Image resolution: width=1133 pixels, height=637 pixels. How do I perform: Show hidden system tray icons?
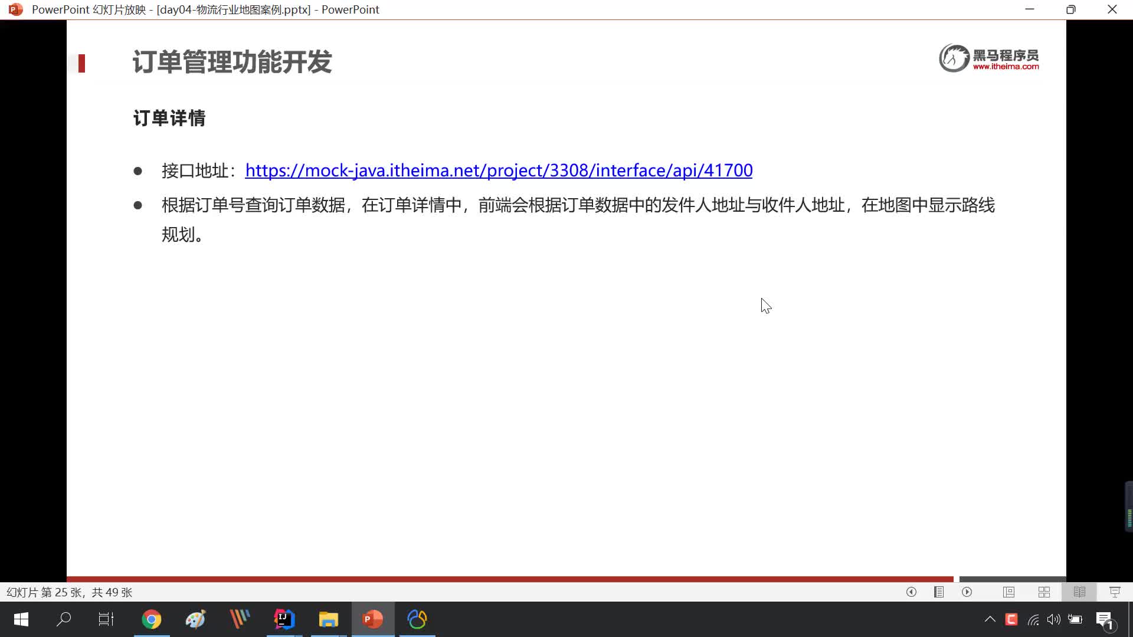click(x=990, y=619)
